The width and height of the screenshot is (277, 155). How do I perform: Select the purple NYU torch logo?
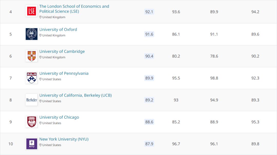[32, 144]
